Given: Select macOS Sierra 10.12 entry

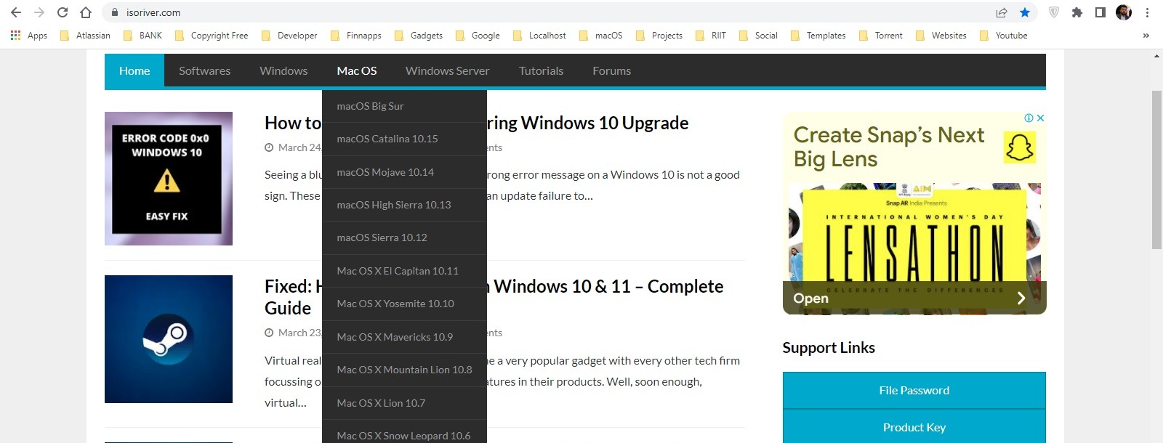Looking at the screenshot, I should (x=404, y=237).
